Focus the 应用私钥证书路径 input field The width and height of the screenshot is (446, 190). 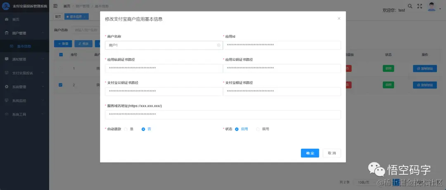[164, 68]
